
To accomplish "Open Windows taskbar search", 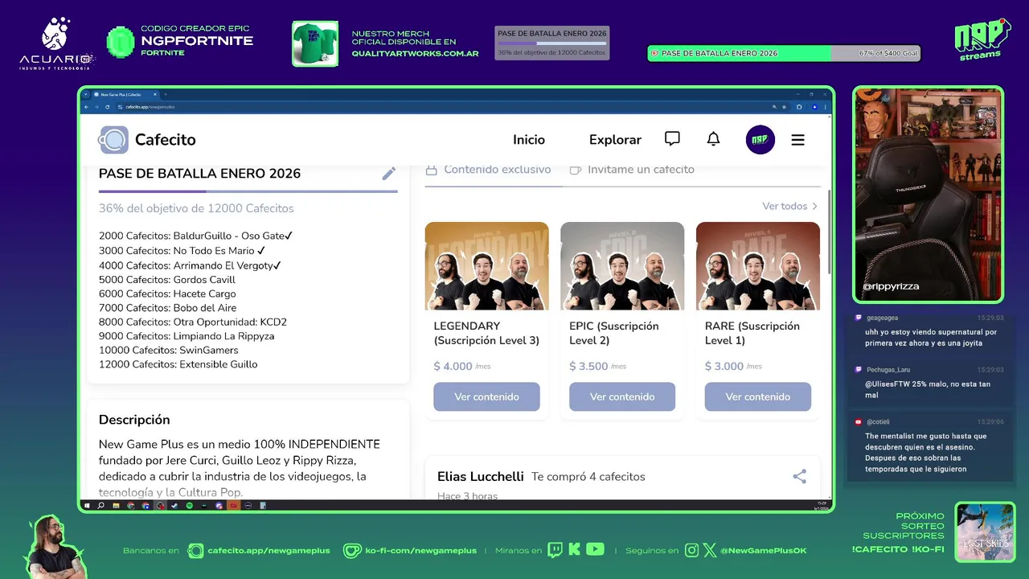I will tap(100, 506).
